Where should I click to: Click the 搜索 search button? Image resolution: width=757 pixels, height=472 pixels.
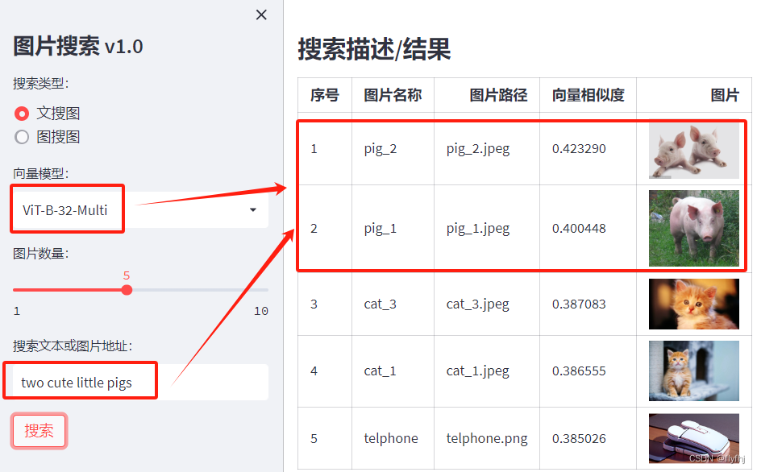click(39, 430)
